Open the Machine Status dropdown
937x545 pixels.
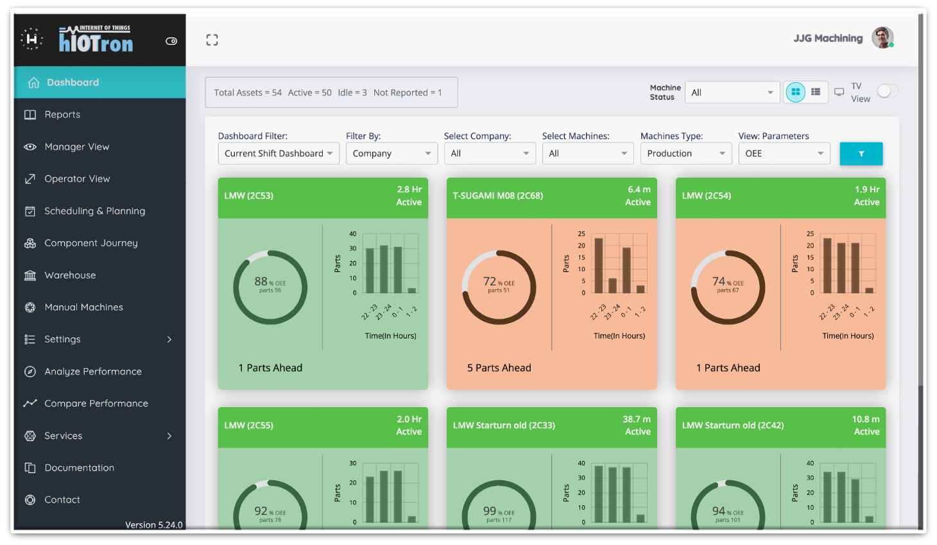tap(732, 92)
